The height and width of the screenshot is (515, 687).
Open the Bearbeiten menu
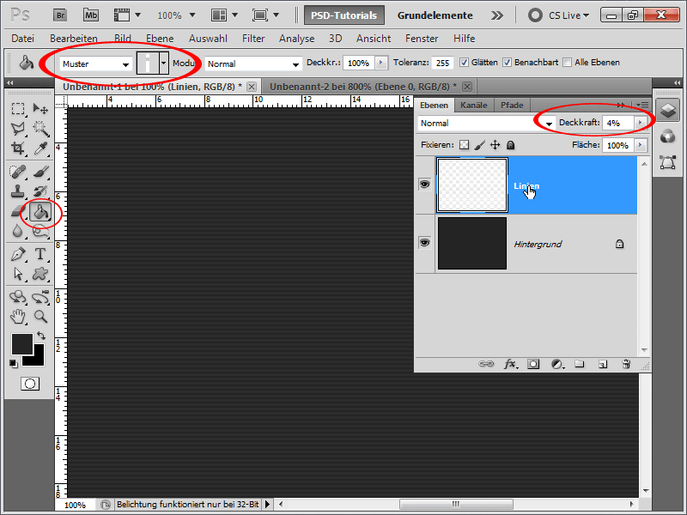point(74,39)
